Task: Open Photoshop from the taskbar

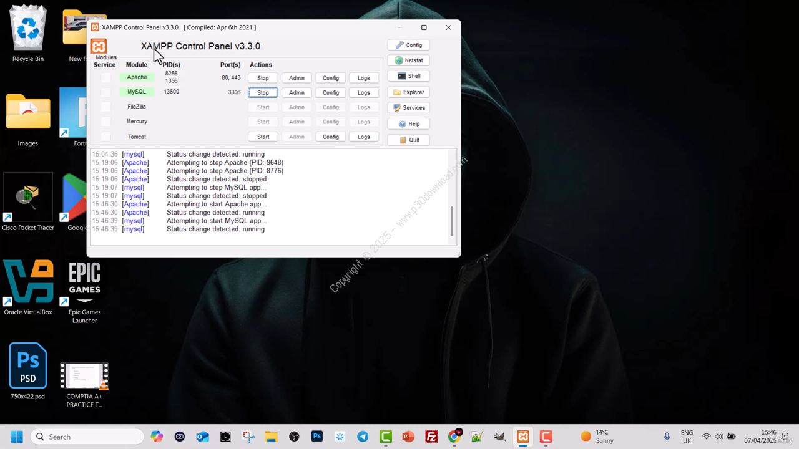Action: click(317, 437)
